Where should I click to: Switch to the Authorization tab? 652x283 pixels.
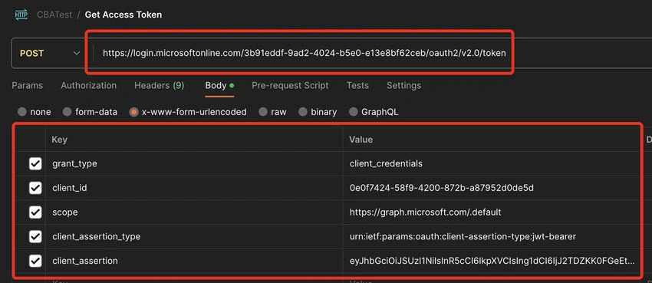point(88,86)
